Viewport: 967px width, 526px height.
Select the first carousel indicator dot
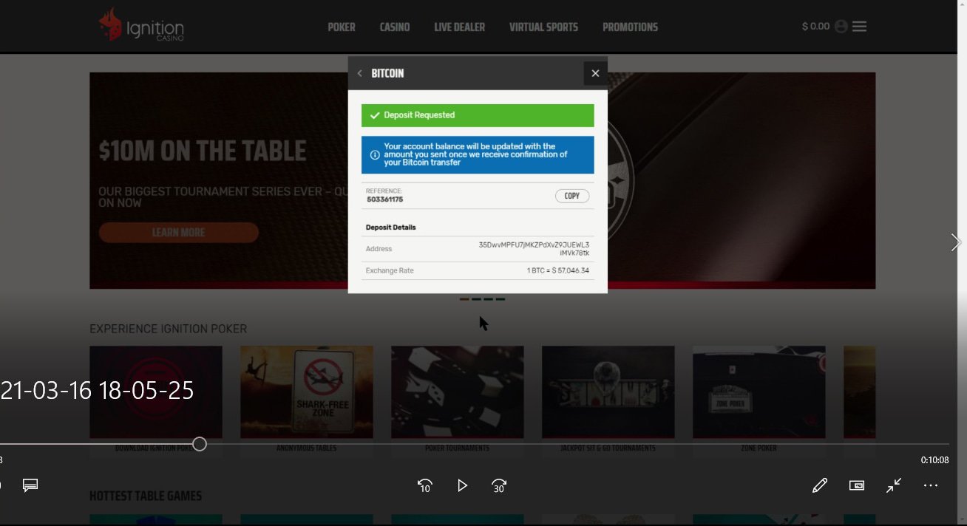pos(464,299)
